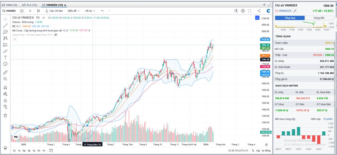Screen dimensions: 337x155
Task: Open symbol search VNINDEX box
Action: click(x=10, y=11)
